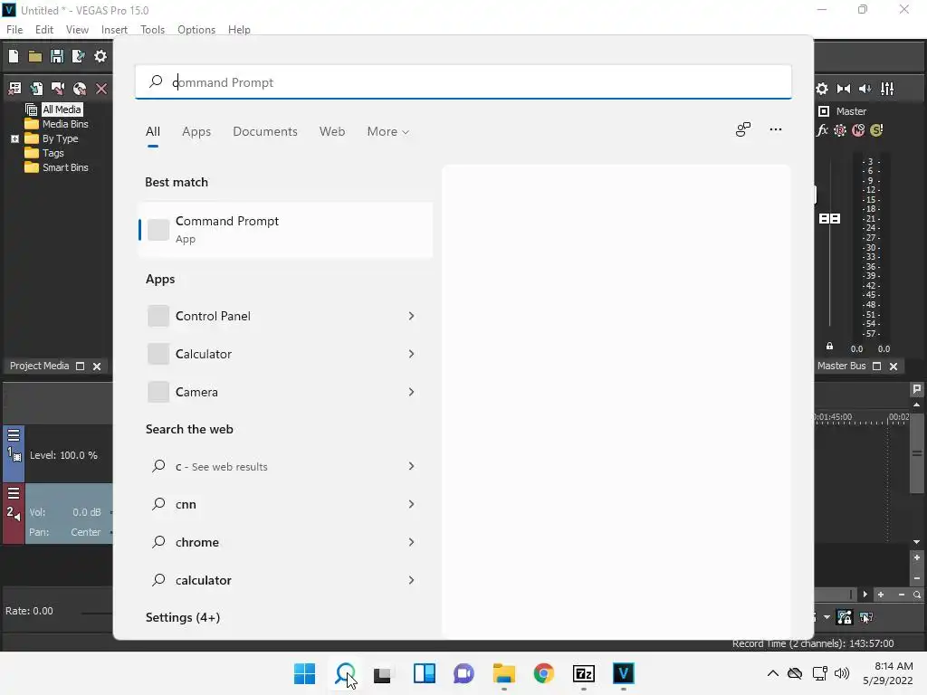Click the Downmix Output icon in Master Bus
The width and height of the screenshot is (927, 695).
pos(844,89)
